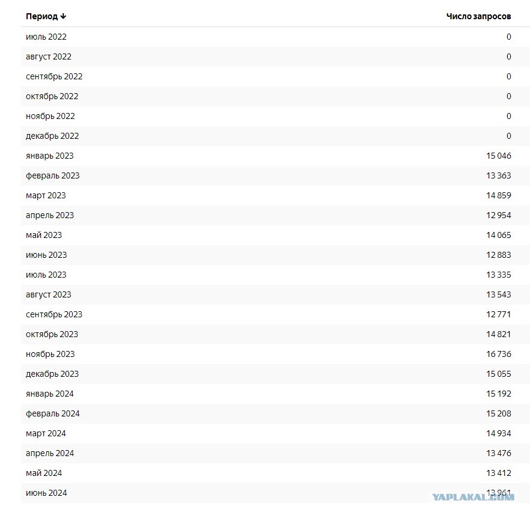Click the 14 859 requests value
530x515 pixels.
pos(499,195)
